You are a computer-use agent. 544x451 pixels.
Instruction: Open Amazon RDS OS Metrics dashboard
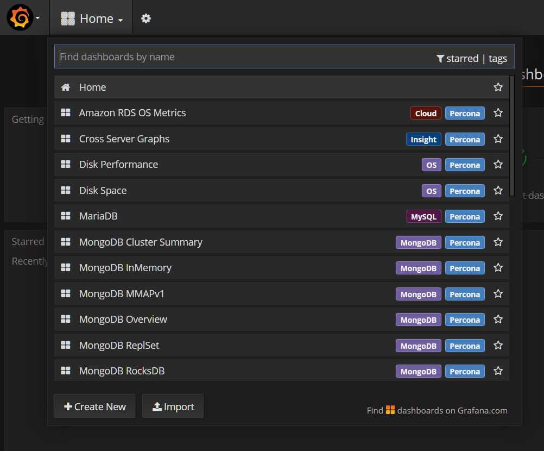pos(282,113)
